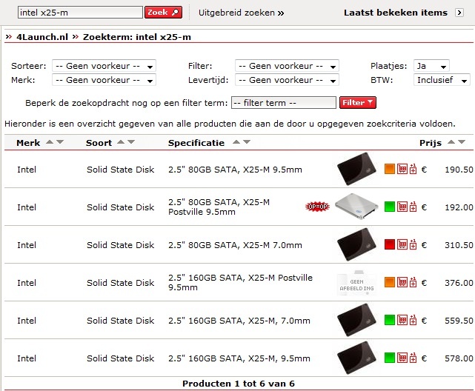Open thumbnail of 80GB X25-M 9.5mm

pos(357,169)
